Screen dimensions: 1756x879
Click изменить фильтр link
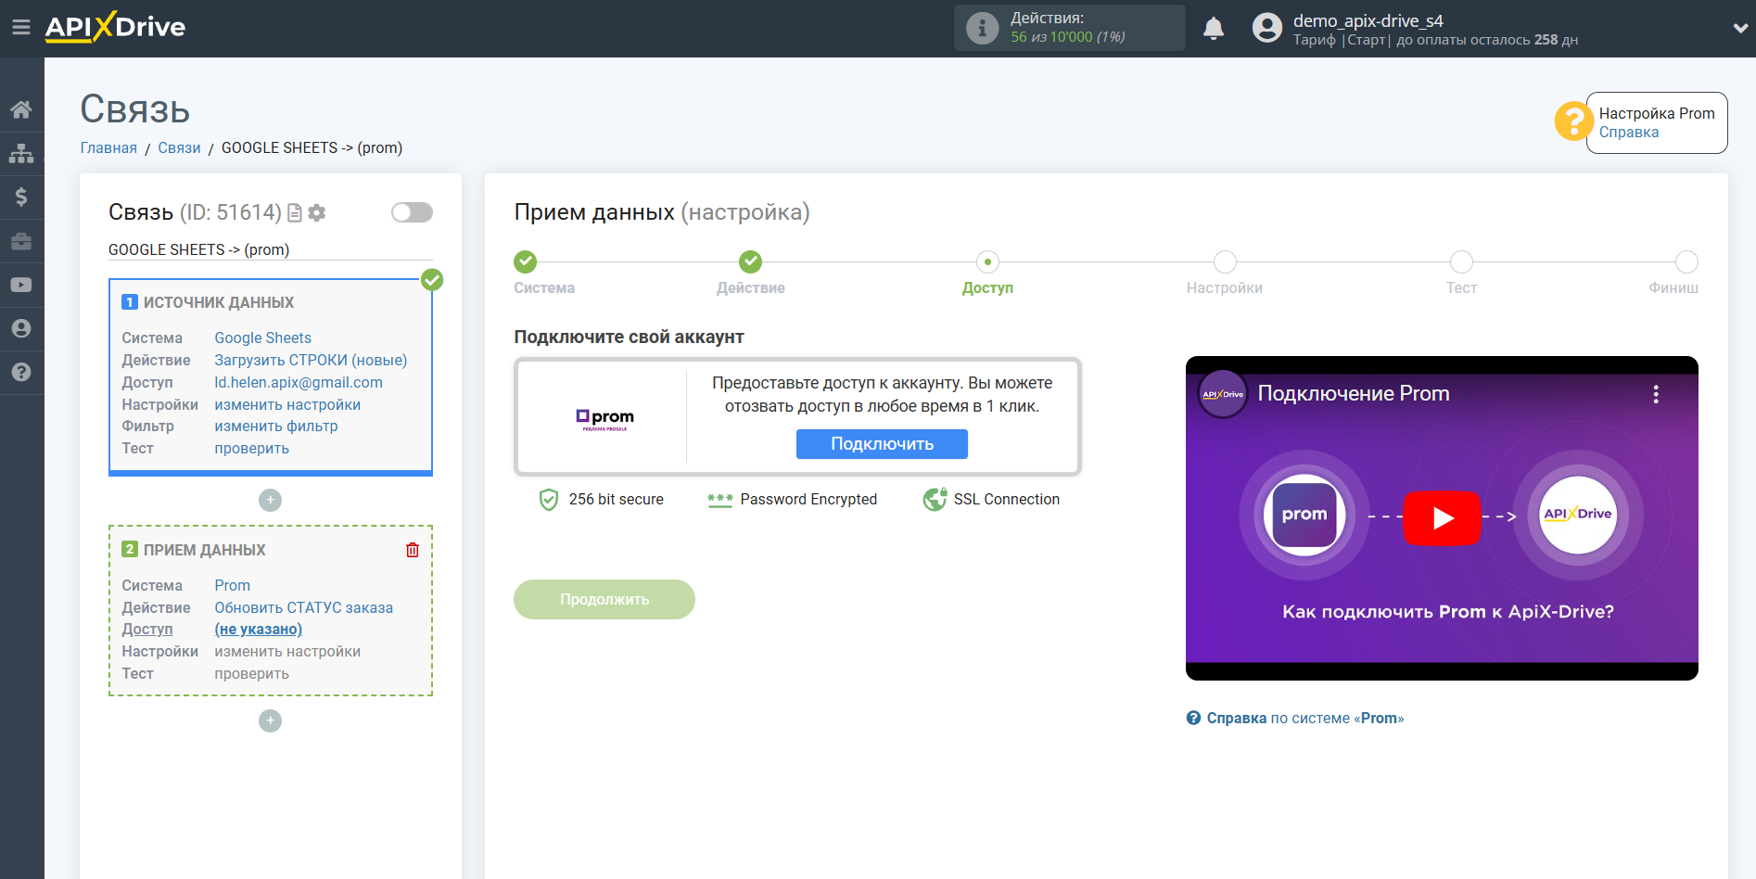[276, 427]
